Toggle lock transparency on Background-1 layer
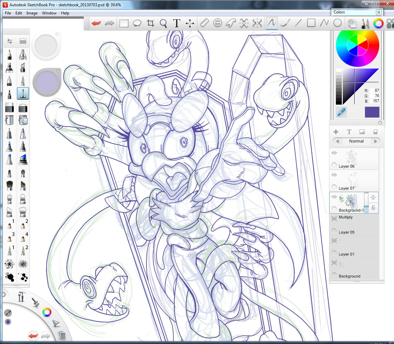This screenshot has height=344, width=394. click(x=373, y=208)
